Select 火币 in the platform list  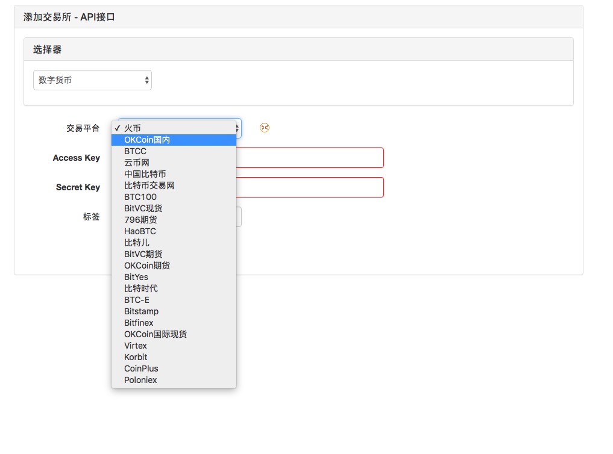[x=174, y=128]
